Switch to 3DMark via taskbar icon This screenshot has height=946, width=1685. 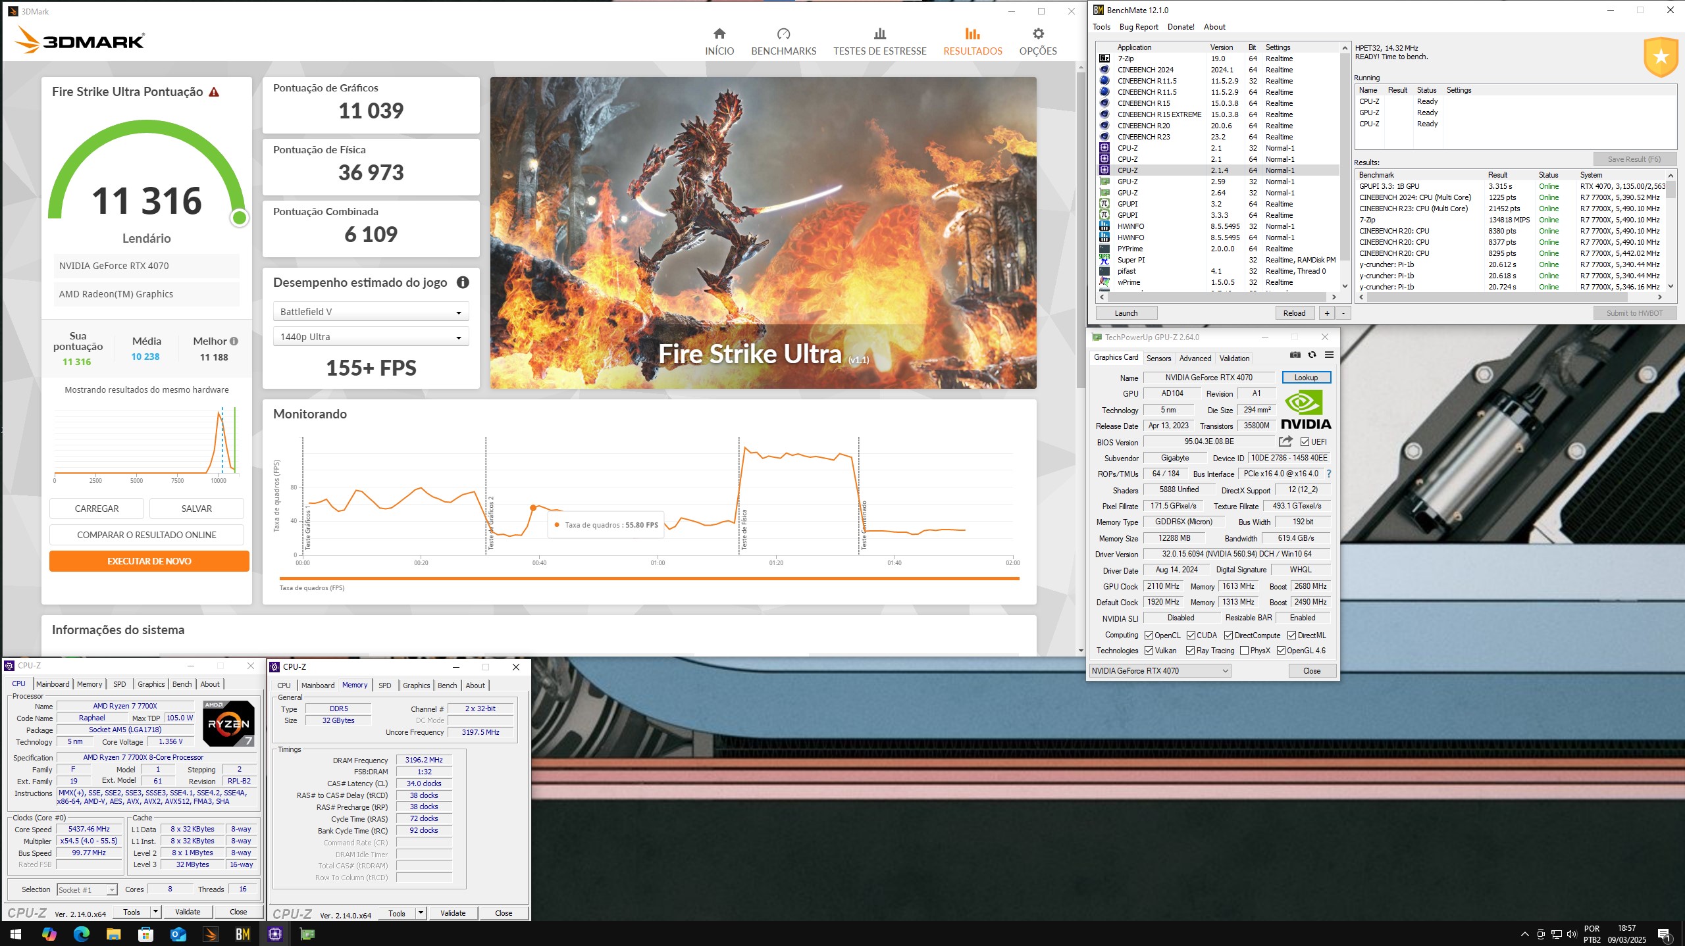pos(210,934)
